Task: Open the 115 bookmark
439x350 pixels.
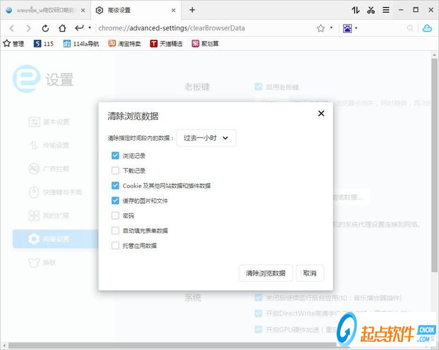Action: (x=43, y=43)
